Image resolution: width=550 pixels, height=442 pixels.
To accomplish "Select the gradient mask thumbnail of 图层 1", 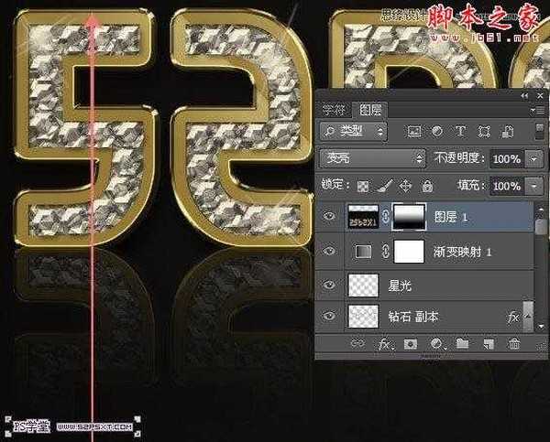I will click(409, 217).
